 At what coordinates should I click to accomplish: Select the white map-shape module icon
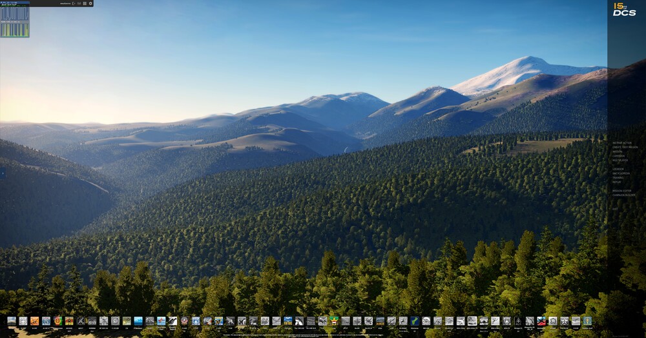(553, 321)
